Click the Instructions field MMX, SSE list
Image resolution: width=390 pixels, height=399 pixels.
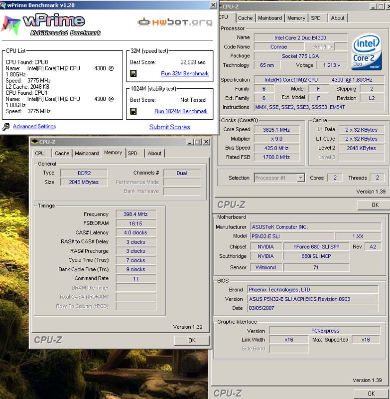point(319,107)
